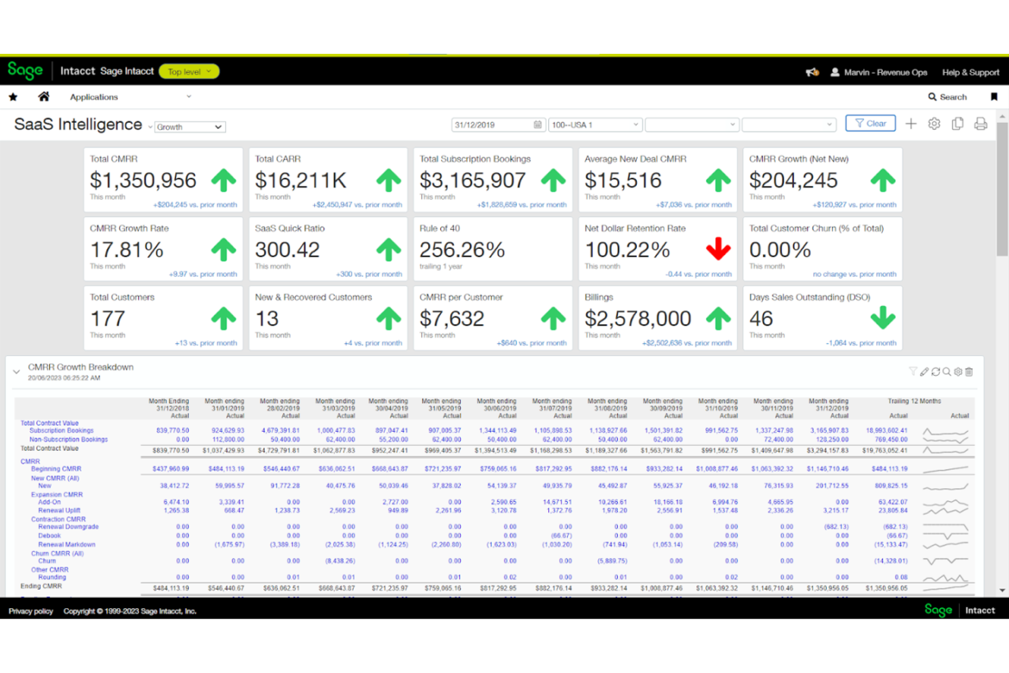Click the copy dashboard icon
Screen dimensions: 1009x673
pos(957,123)
